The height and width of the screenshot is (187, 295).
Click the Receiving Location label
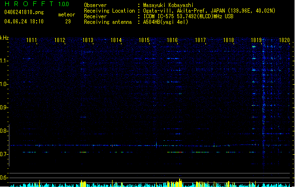tap(109, 11)
